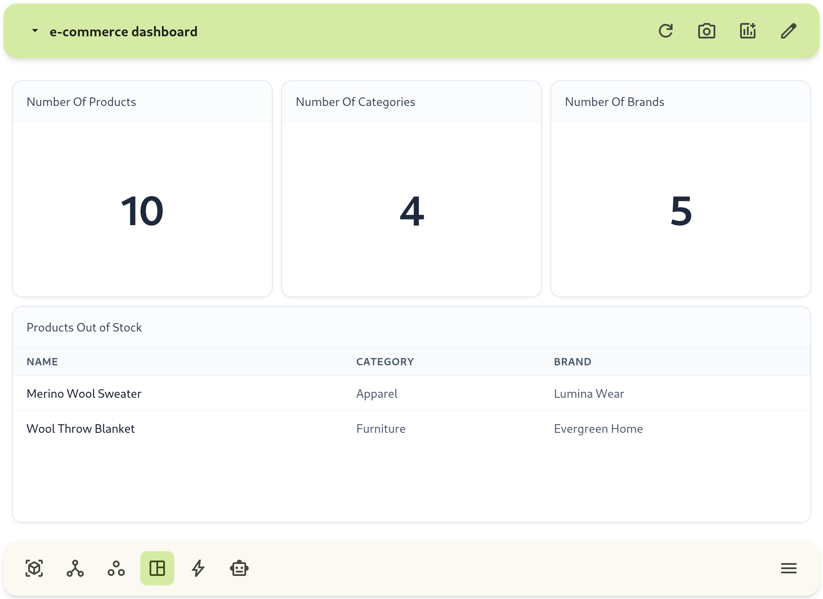
Task: Refresh the e-commerce dashboard data
Action: (x=666, y=30)
